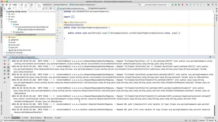Viewport: 218px width, 122px height.
Task: Collapse the src folder
Action: (6, 19)
